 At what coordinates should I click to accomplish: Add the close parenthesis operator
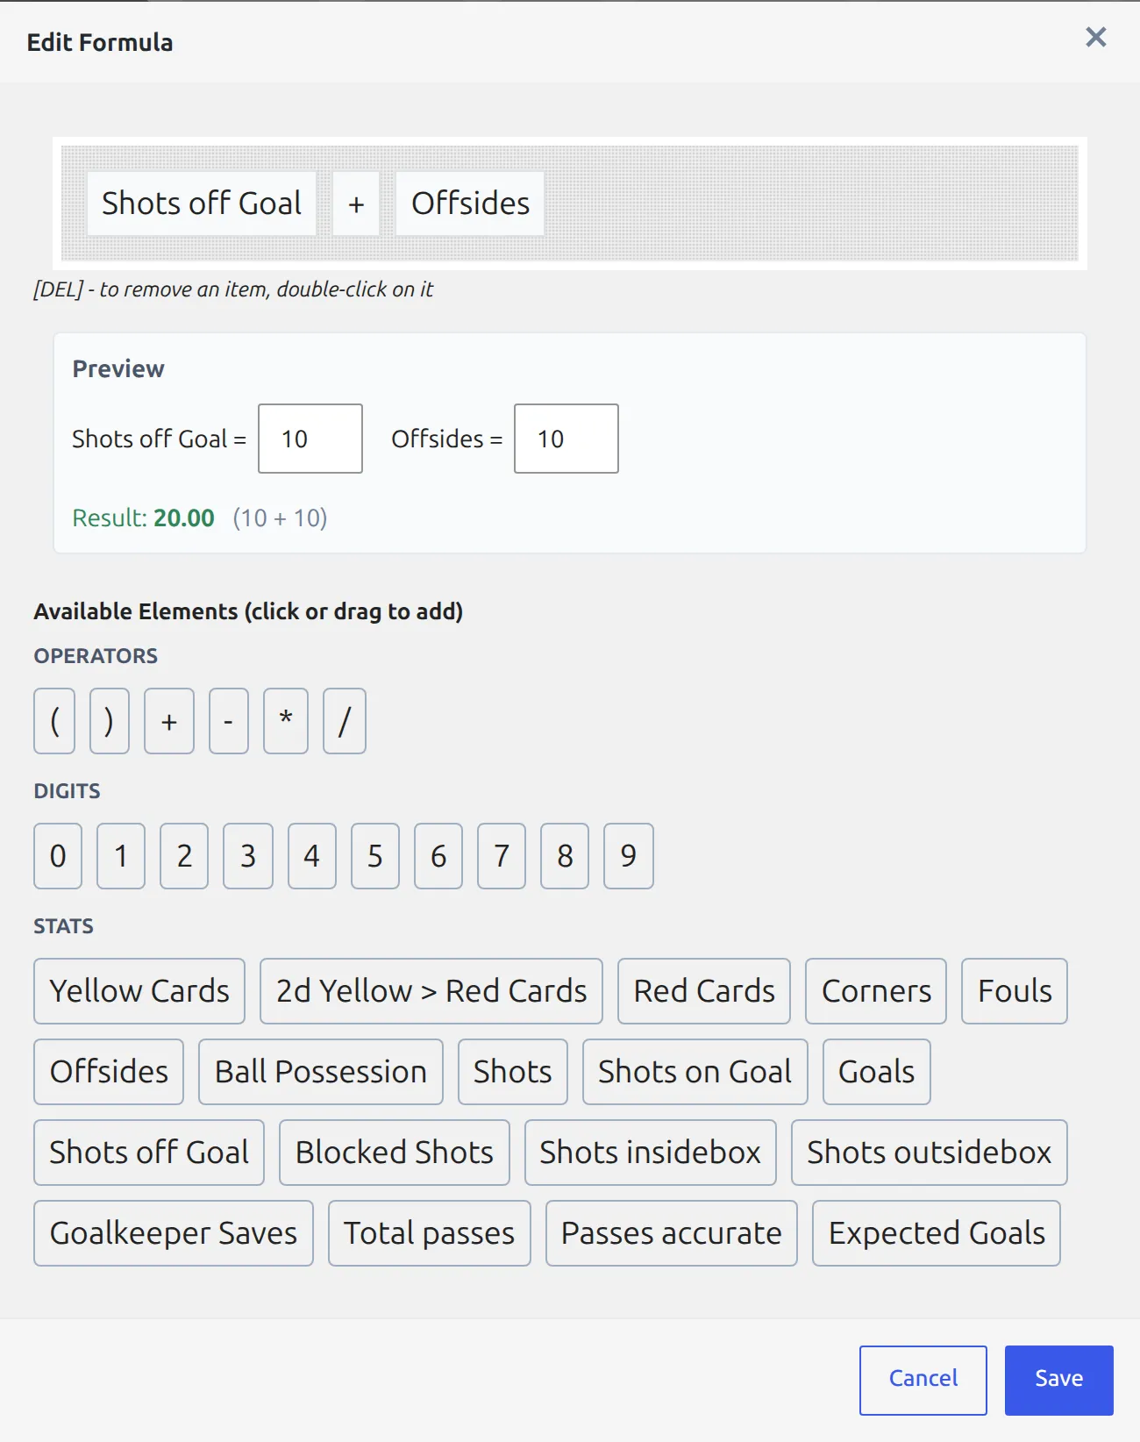point(110,721)
